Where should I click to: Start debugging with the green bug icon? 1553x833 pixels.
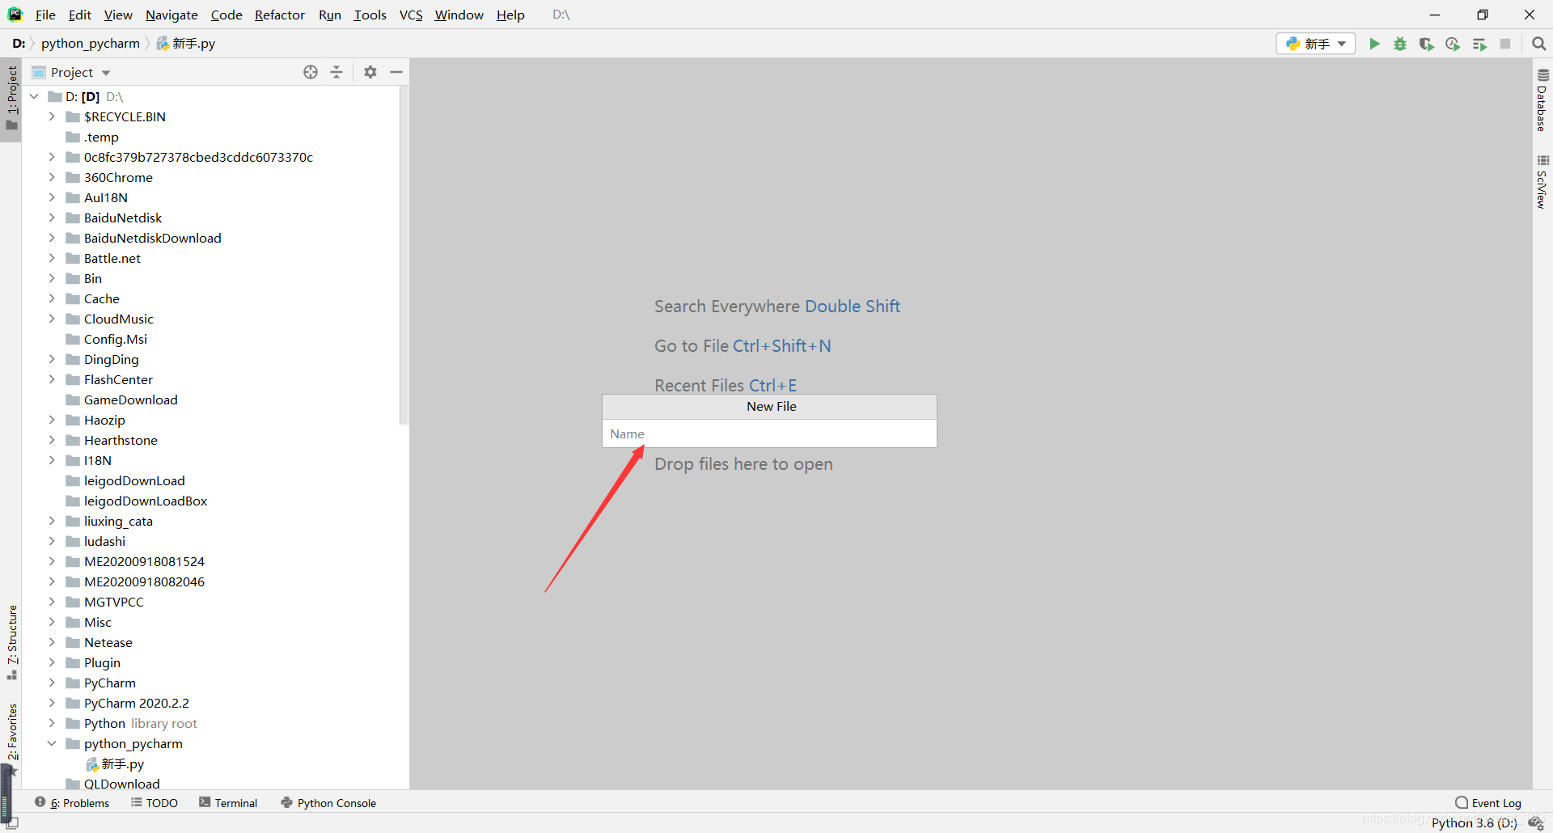tap(1400, 44)
